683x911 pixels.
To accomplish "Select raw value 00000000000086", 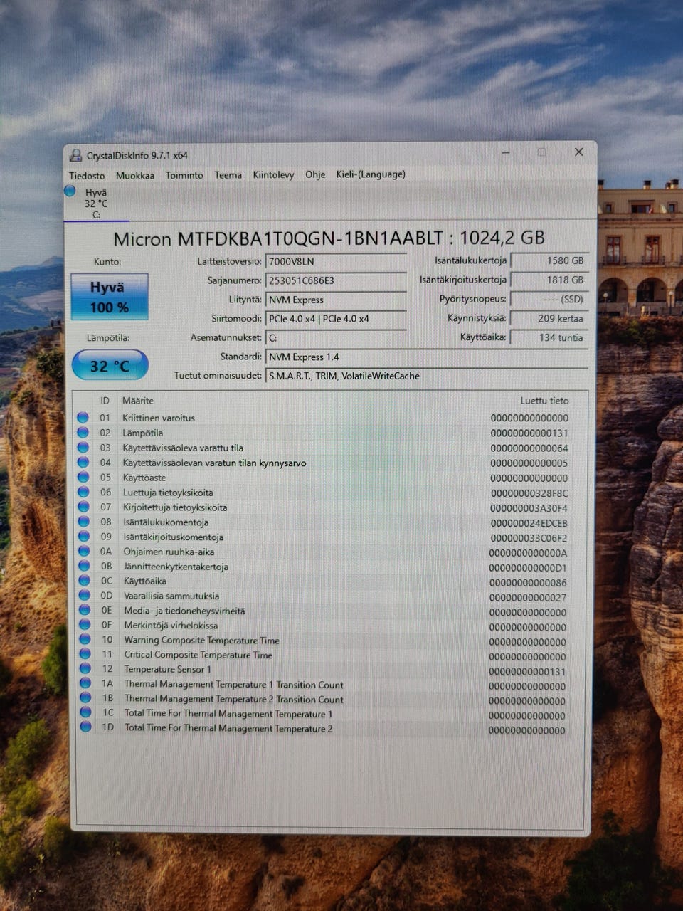I will pyautogui.click(x=528, y=583).
